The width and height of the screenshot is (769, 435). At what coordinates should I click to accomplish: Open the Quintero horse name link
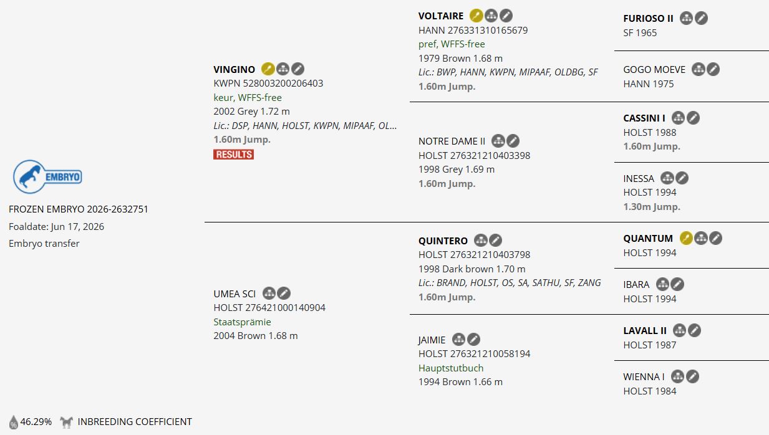(x=443, y=241)
